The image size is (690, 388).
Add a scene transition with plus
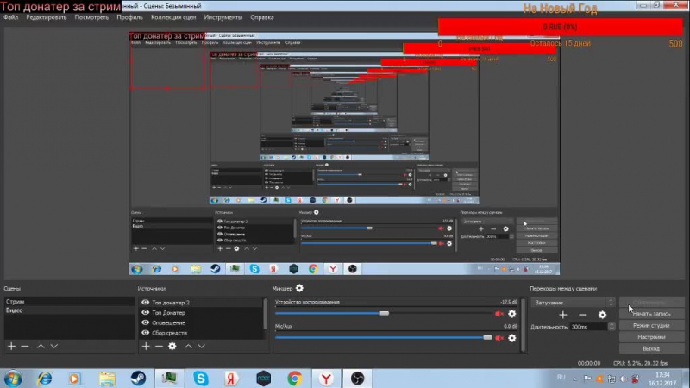pos(563,315)
